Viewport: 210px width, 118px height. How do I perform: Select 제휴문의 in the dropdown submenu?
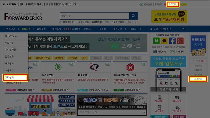tap(16, 63)
